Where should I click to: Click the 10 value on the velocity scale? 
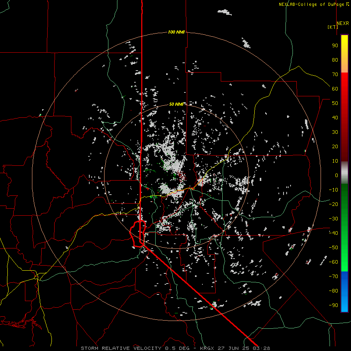coord(335,161)
